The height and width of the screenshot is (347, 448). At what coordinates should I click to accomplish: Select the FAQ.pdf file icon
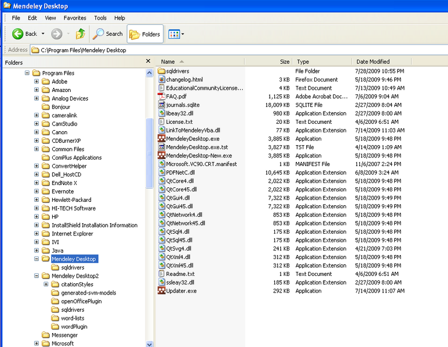coord(161,97)
